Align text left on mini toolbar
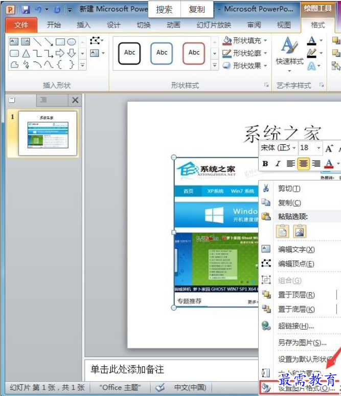 click(290, 164)
